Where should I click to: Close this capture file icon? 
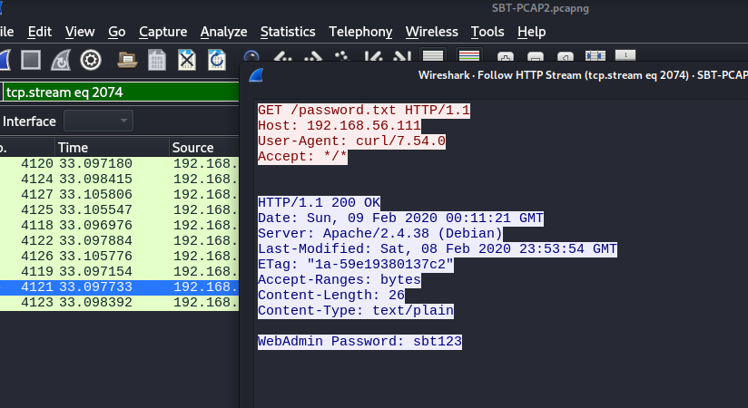coord(187,61)
